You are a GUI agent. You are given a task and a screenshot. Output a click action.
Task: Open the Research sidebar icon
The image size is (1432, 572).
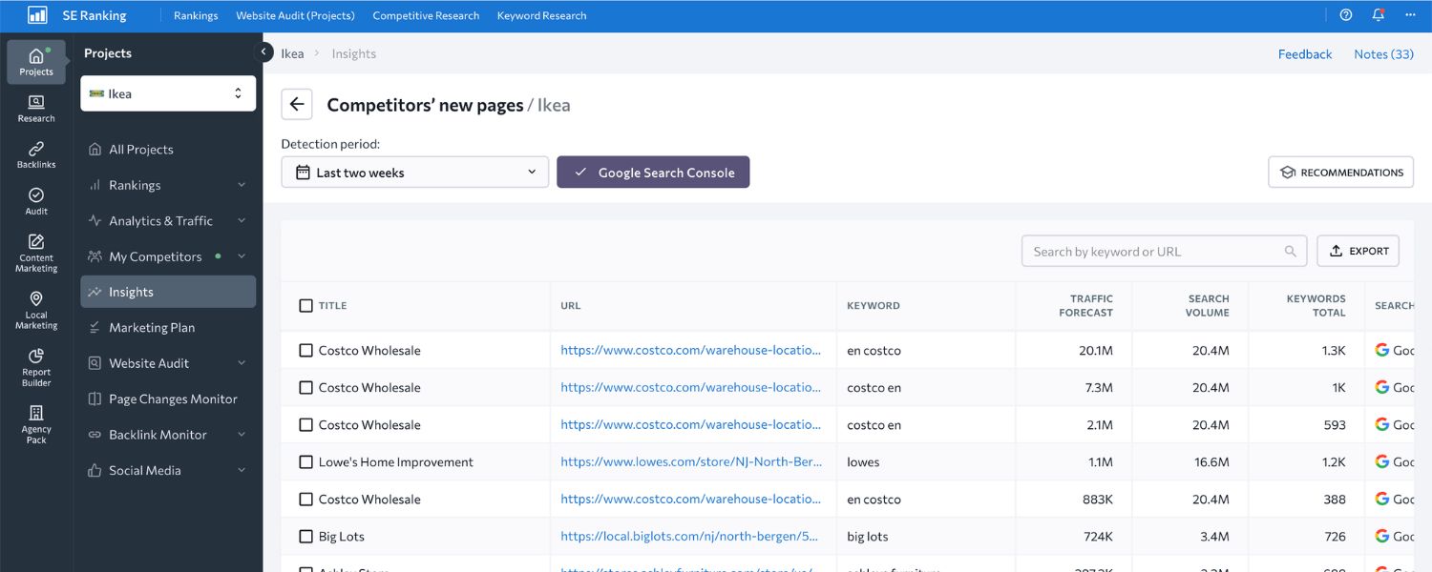36,109
